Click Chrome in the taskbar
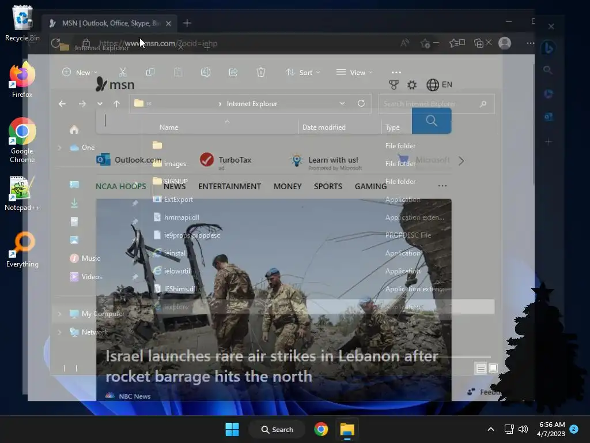Screen dimensions: 590x443 pyautogui.click(x=321, y=429)
